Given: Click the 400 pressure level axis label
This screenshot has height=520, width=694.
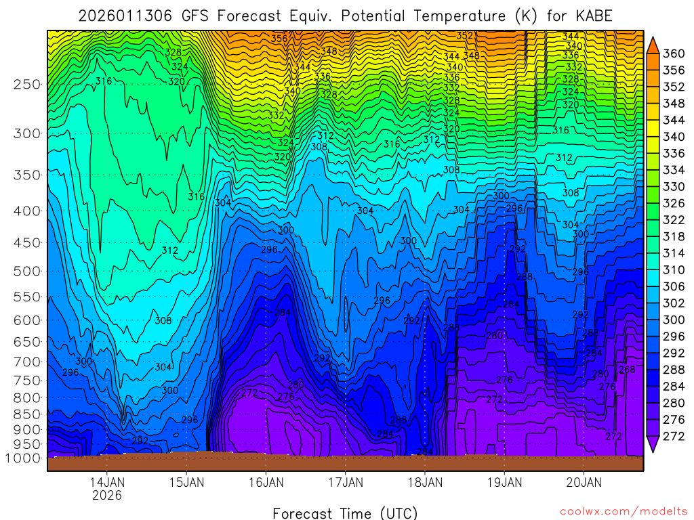Looking at the screenshot, I should (27, 211).
